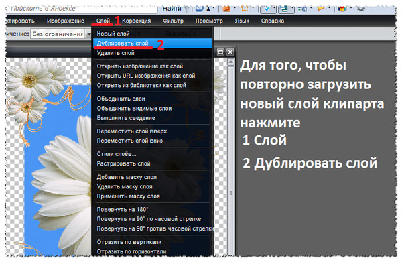Viewport: 402px width, 262px height.
Task: Close the image document window
Action: coord(230,52)
